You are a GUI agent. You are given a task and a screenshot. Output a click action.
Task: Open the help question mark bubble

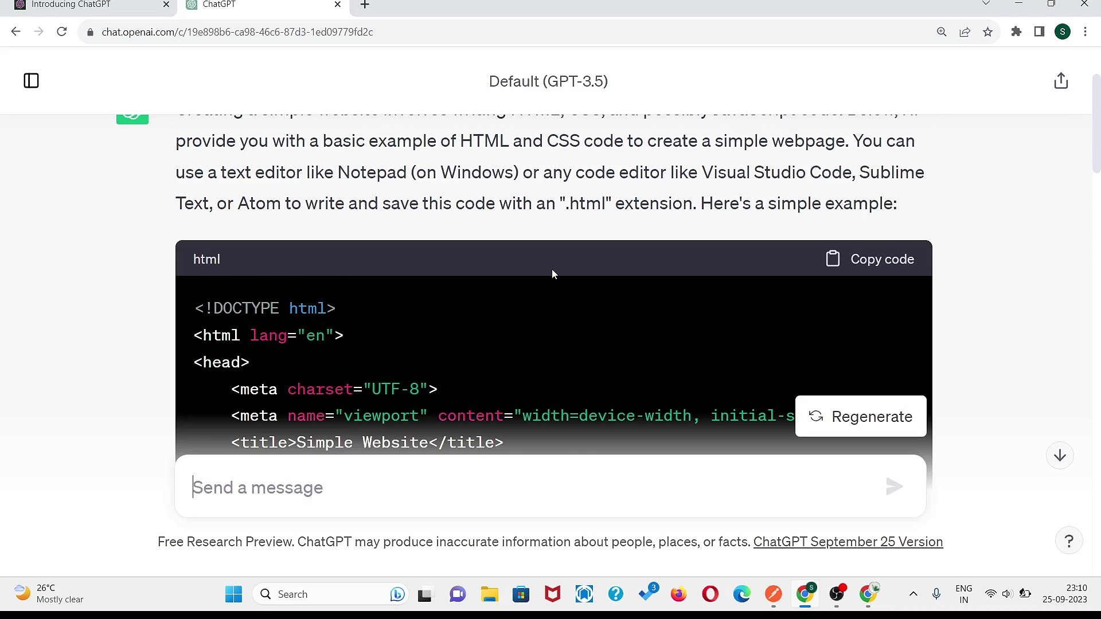point(1069,540)
